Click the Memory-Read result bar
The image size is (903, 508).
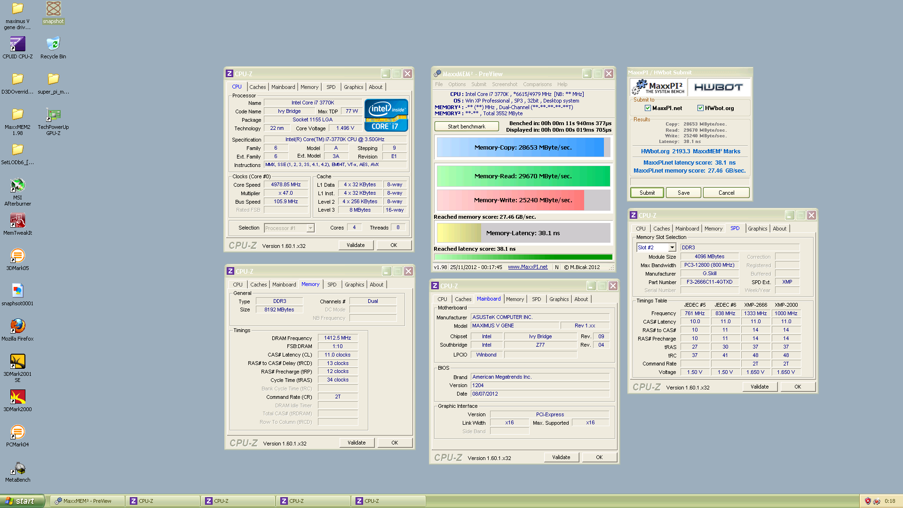523,176
